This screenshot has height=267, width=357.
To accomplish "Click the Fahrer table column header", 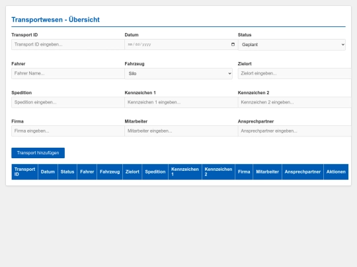I will coord(87,172).
